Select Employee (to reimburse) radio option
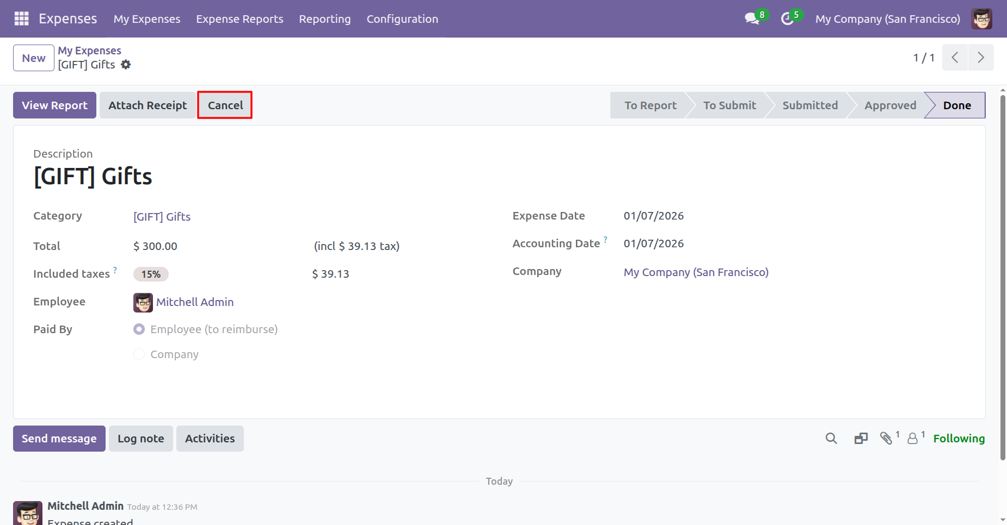1007x525 pixels. pos(139,329)
